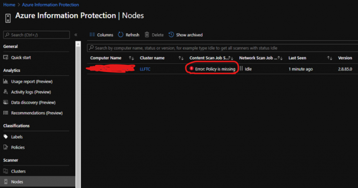The image size is (358, 188).
Task: Sort by Last Seen arrows
Action: point(330,58)
